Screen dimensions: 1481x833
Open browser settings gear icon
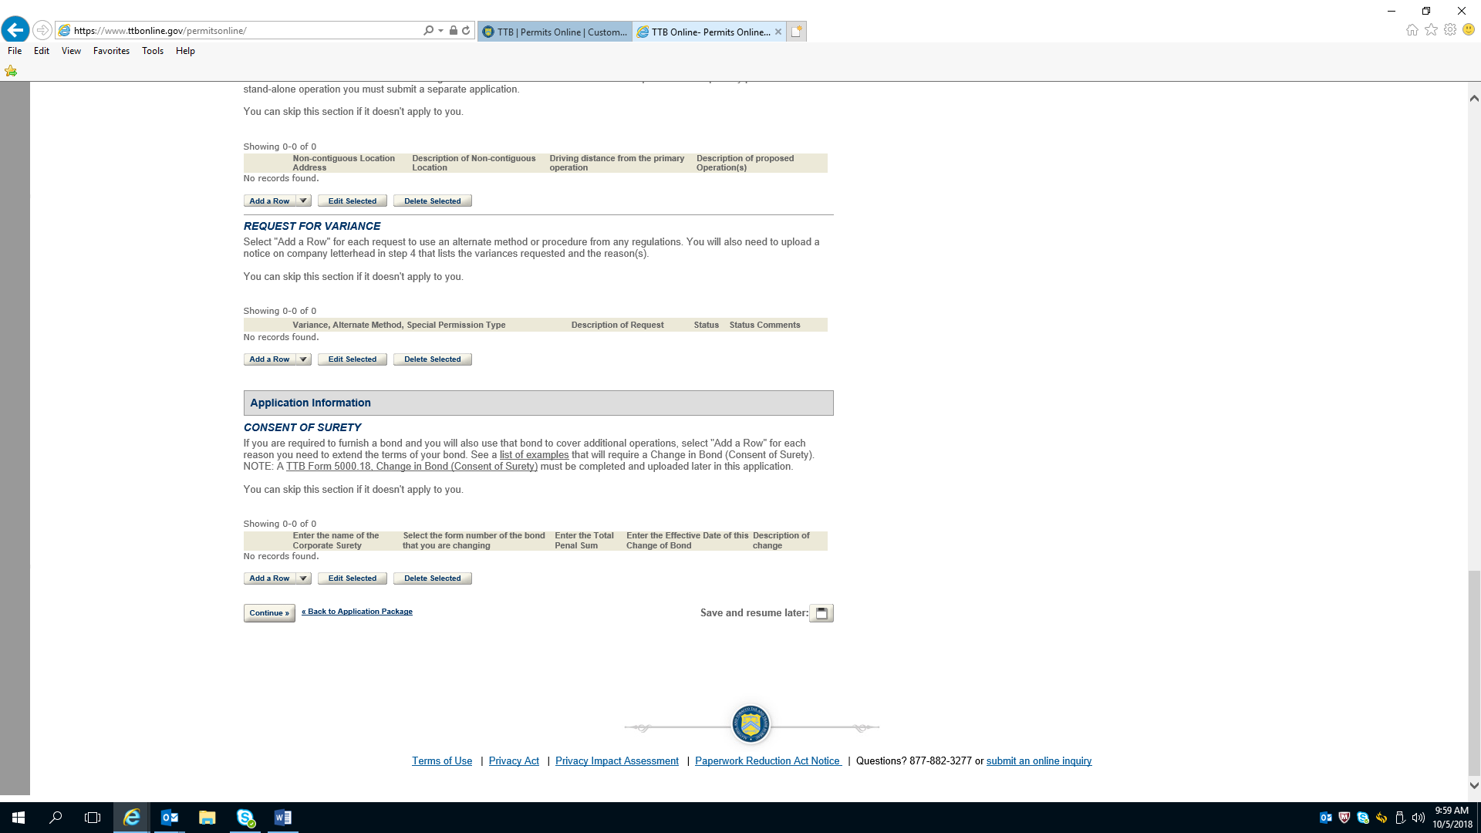pyautogui.click(x=1450, y=30)
